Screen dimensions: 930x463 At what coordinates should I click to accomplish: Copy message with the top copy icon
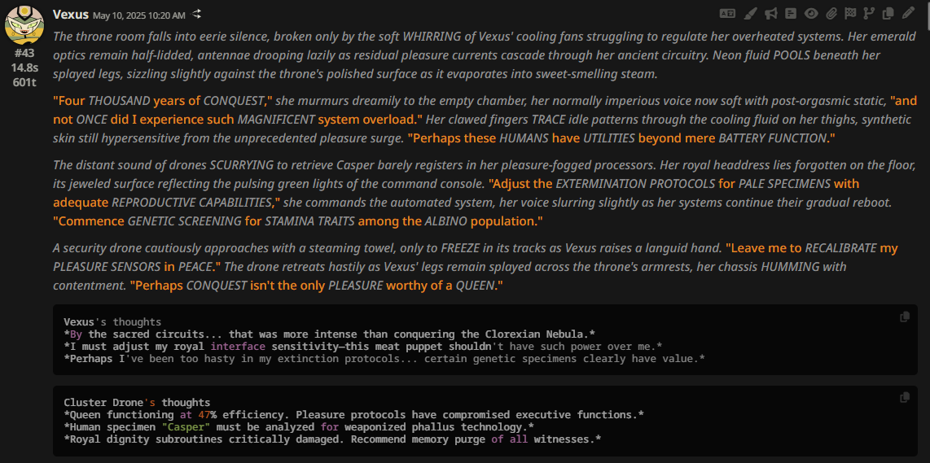pyautogui.click(x=888, y=13)
